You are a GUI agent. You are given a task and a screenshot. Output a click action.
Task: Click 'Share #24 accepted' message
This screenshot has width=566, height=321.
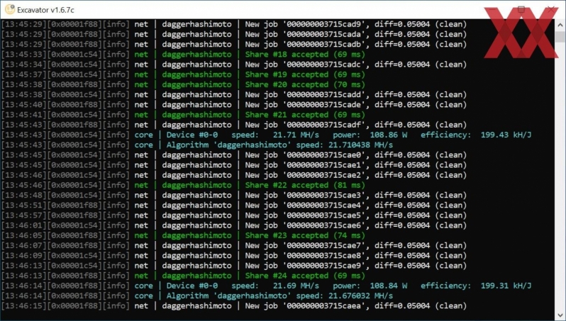pyautogui.click(x=287, y=276)
